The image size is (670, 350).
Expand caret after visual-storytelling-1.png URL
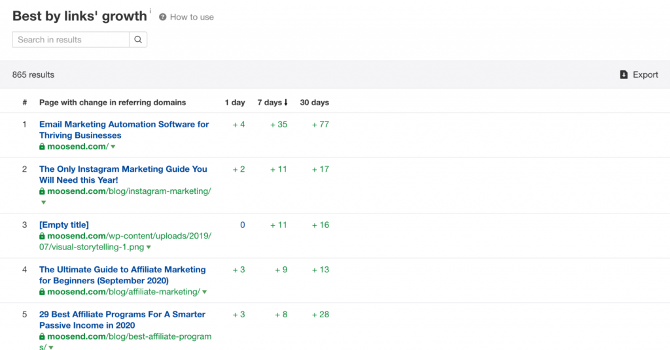(149, 247)
